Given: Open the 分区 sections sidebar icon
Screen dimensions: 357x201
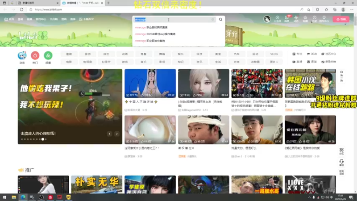Looking at the screenshot, I should (341, 151).
